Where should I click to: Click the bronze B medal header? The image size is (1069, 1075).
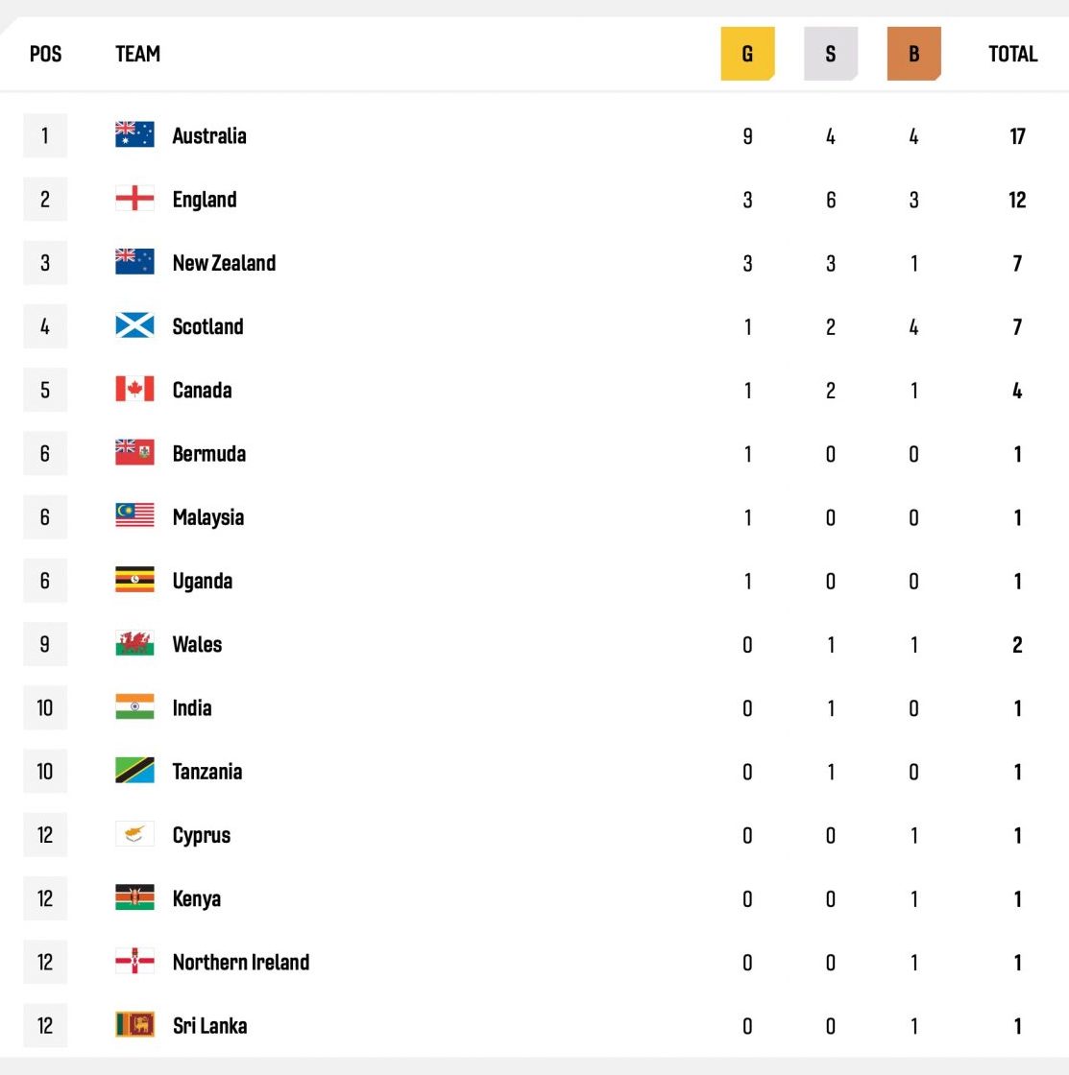pos(914,54)
